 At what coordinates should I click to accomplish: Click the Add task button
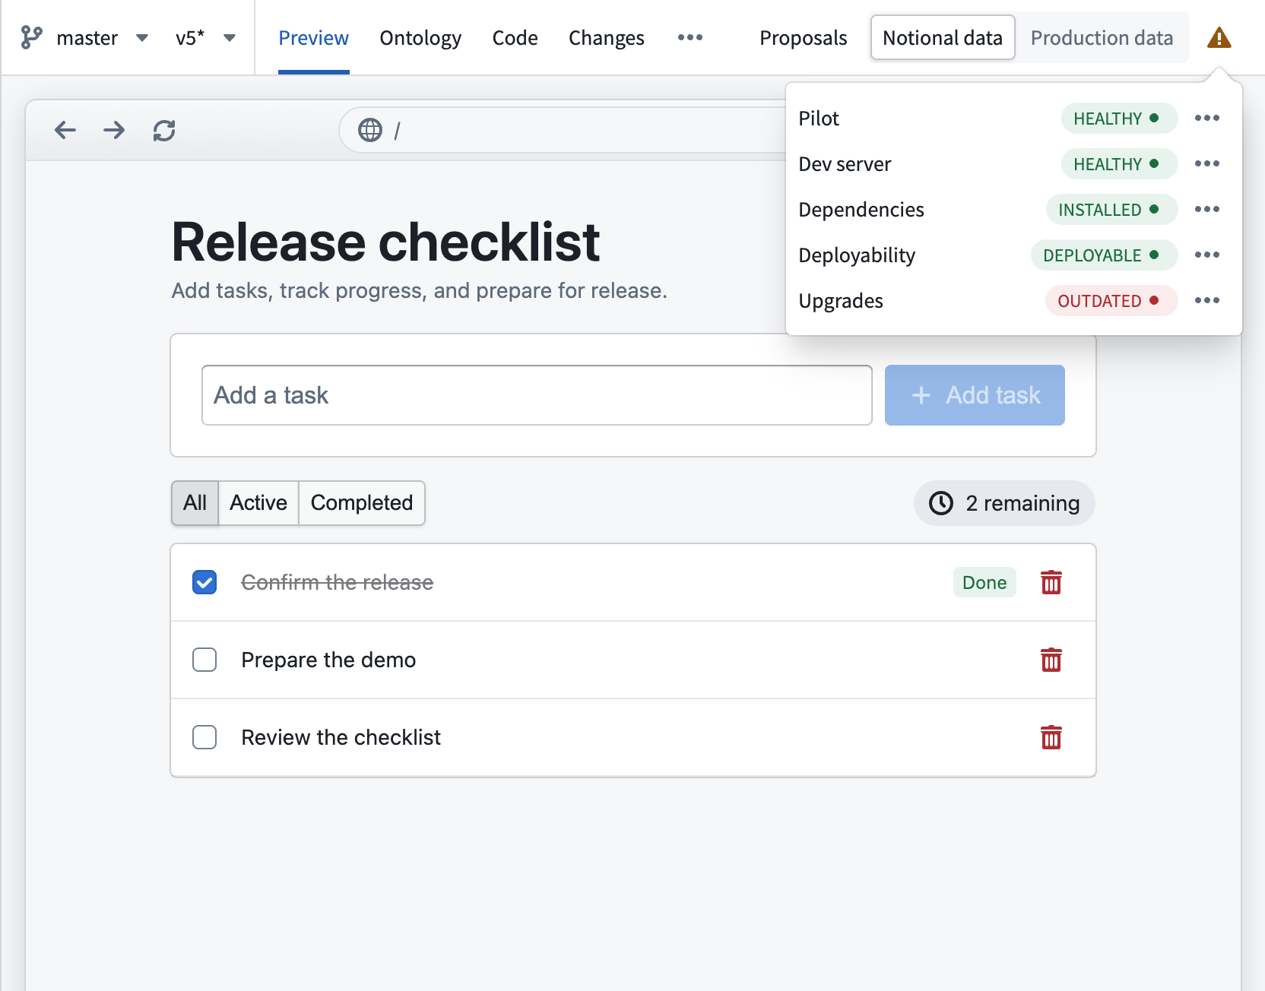tap(975, 395)
